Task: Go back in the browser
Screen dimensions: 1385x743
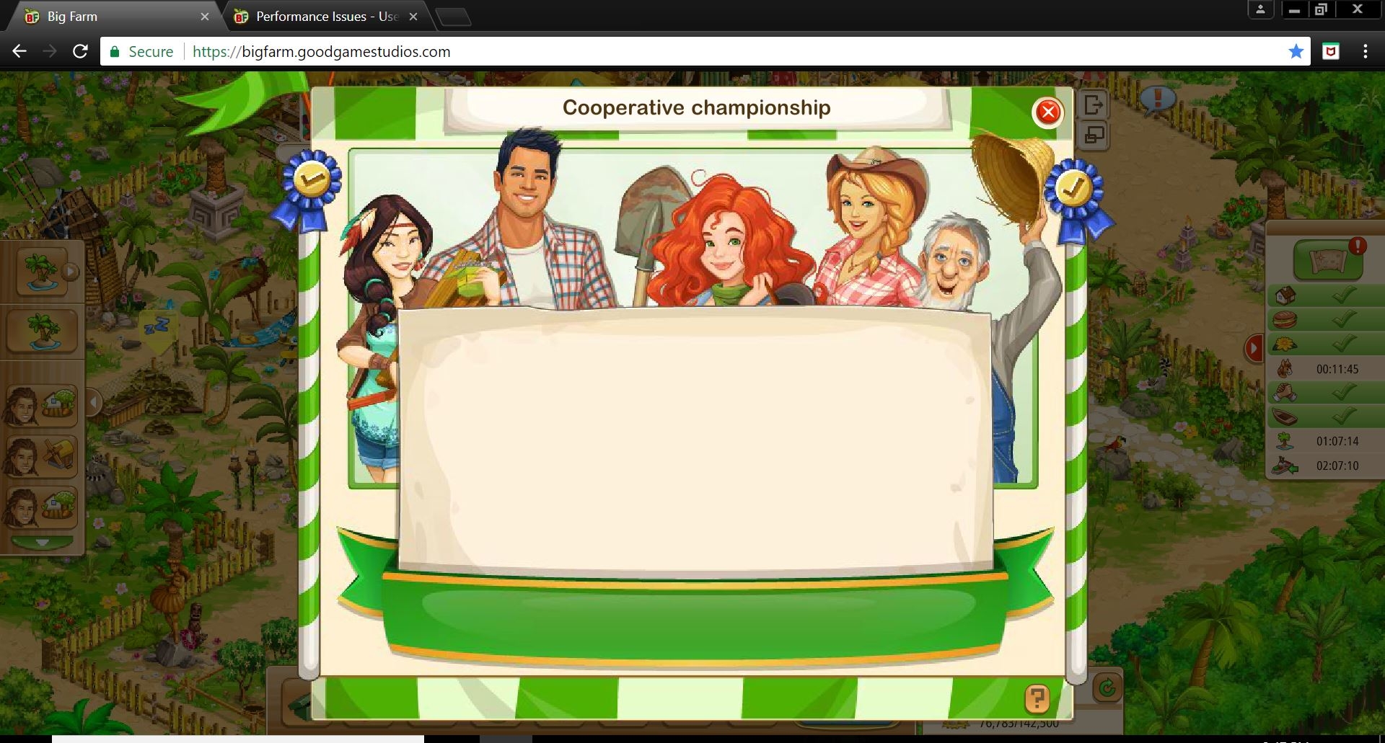Action: (19, 51)
